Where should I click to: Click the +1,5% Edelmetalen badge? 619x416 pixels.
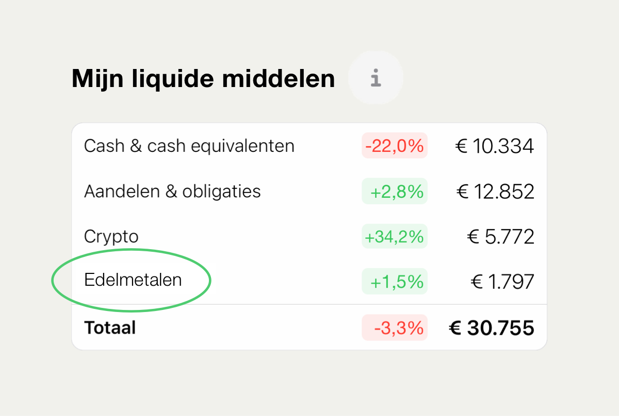(395, 282)
